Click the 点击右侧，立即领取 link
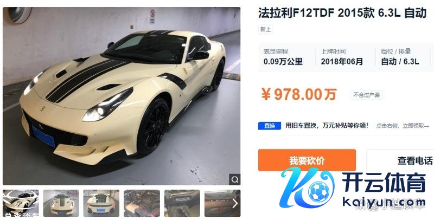The height and width of the screenshot is (220, 434). pyautogui.click(x=403, y=126)
